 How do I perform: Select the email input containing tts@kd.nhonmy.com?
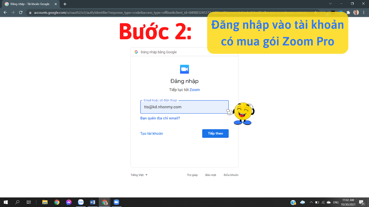184,107
